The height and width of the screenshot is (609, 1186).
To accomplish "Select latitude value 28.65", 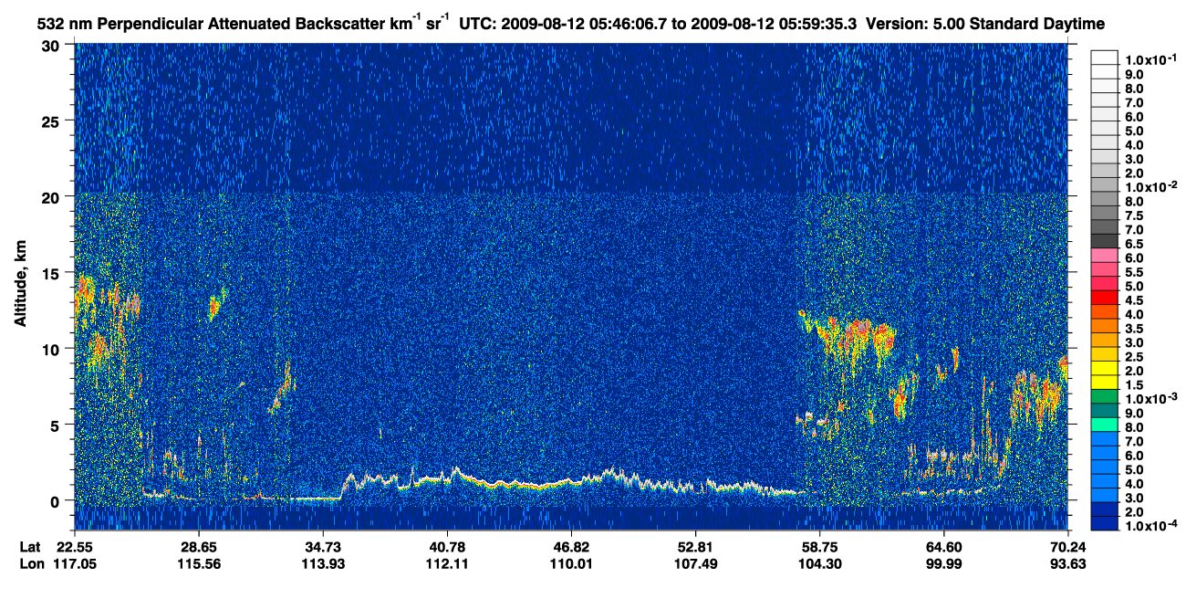I will click(199, 547).
